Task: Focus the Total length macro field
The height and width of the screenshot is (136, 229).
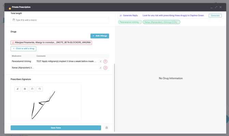Action: (x=60, y=20)
